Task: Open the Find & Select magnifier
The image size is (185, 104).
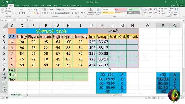Action: click(x=176, y=11)
